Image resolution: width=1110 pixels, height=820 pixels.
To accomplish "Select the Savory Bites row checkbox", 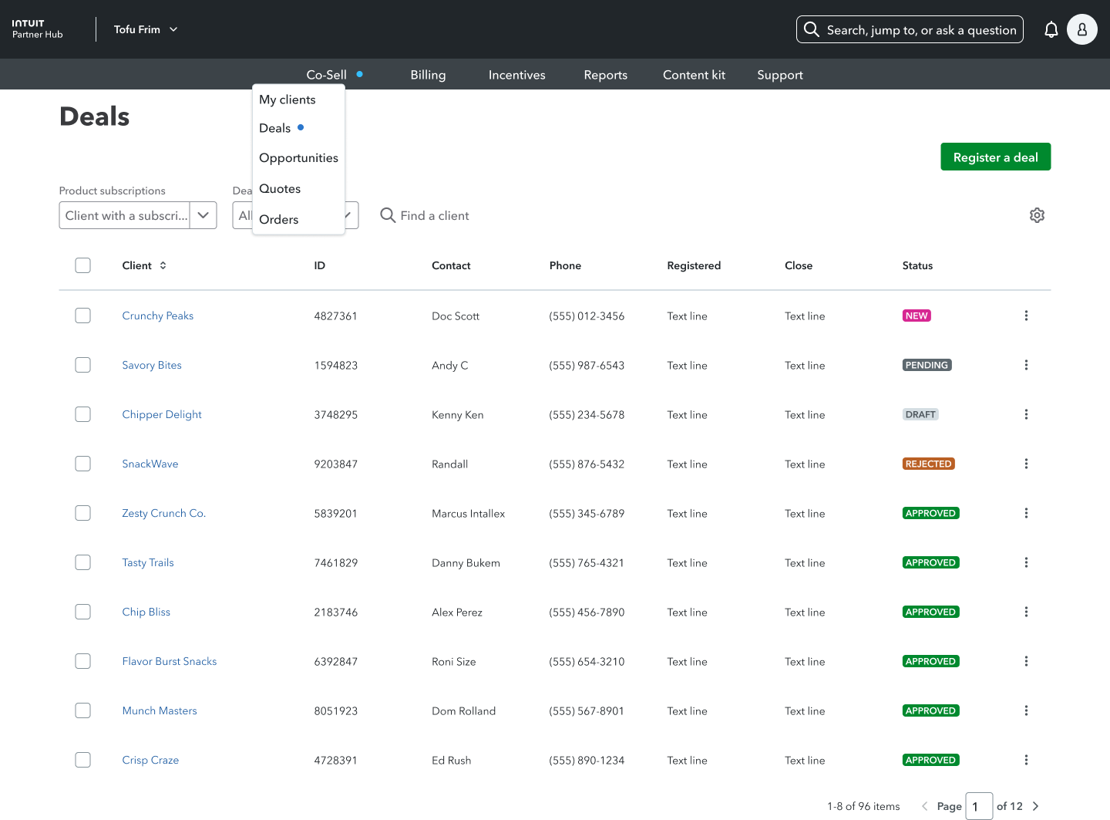I will tap(83, 365).
